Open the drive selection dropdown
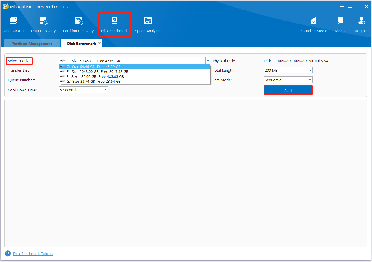Screen dimensions: 372x262 (208, 60)
